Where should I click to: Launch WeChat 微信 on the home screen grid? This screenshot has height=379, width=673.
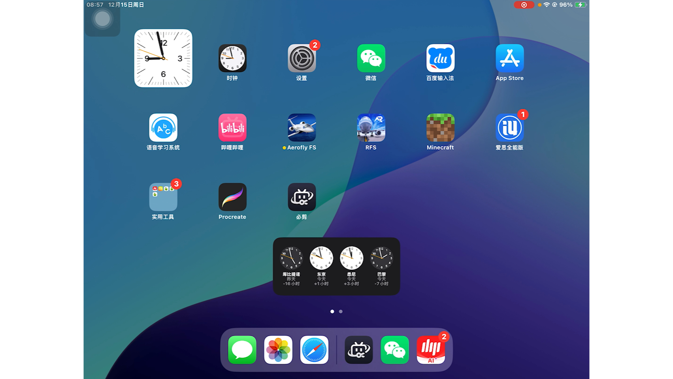point(371,58)
